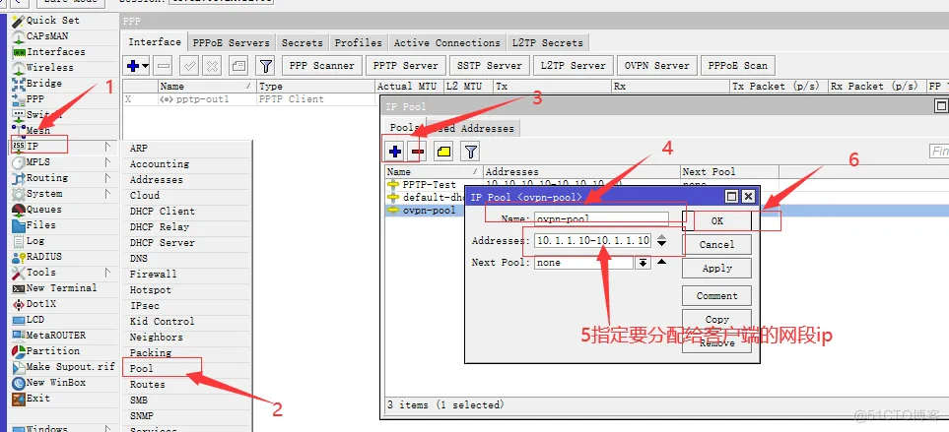Select Pool from the IP submenu
949x432 pixels.
[141, 369]
